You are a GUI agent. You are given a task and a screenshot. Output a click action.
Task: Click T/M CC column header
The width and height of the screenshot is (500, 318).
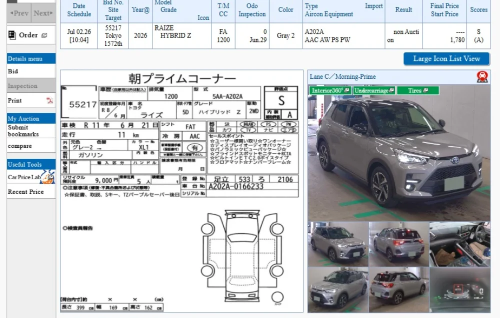coord(223,10)
